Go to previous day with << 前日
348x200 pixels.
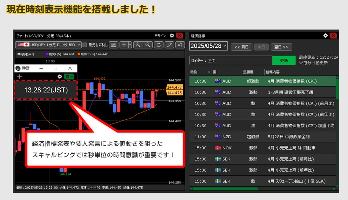point(242,47)
